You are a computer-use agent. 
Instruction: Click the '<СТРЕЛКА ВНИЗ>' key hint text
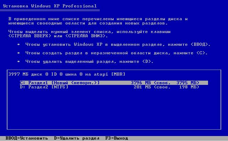[85, 36]
